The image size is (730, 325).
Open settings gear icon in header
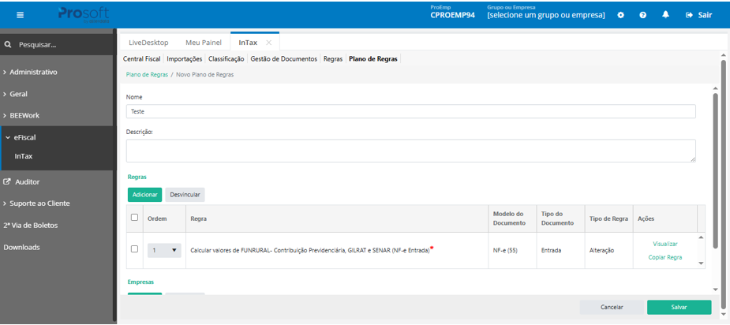click(x=620, y=15)
